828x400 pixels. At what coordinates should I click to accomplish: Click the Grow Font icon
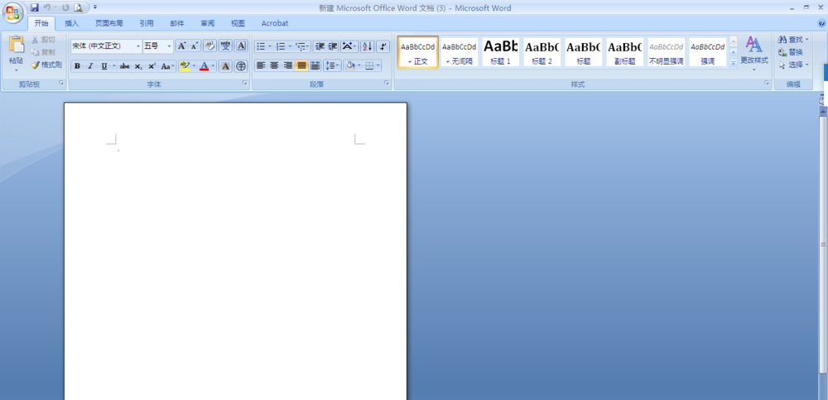(182, 46)
